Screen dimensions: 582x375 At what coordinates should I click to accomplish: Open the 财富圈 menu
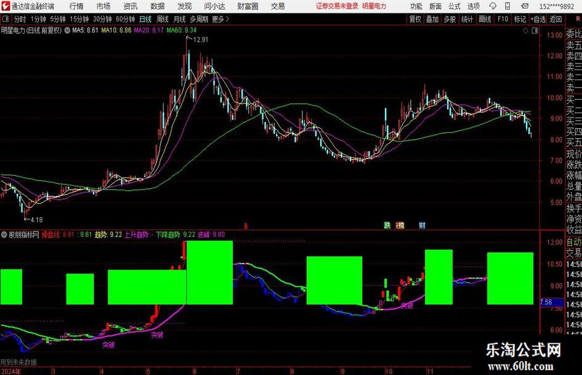click(248, 6)
